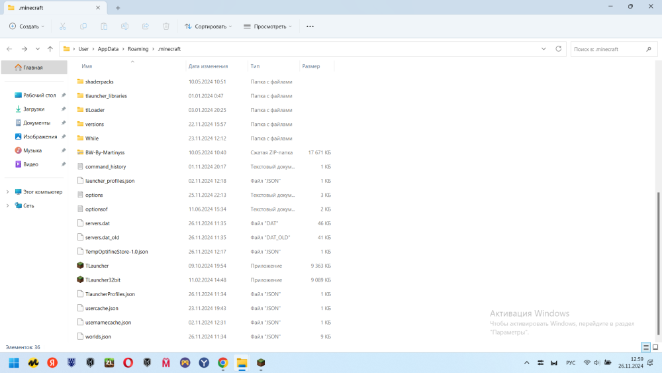Screen dimensions: 662x373
Task: Click the volume speaker tray icon
Action: point(596,362)
